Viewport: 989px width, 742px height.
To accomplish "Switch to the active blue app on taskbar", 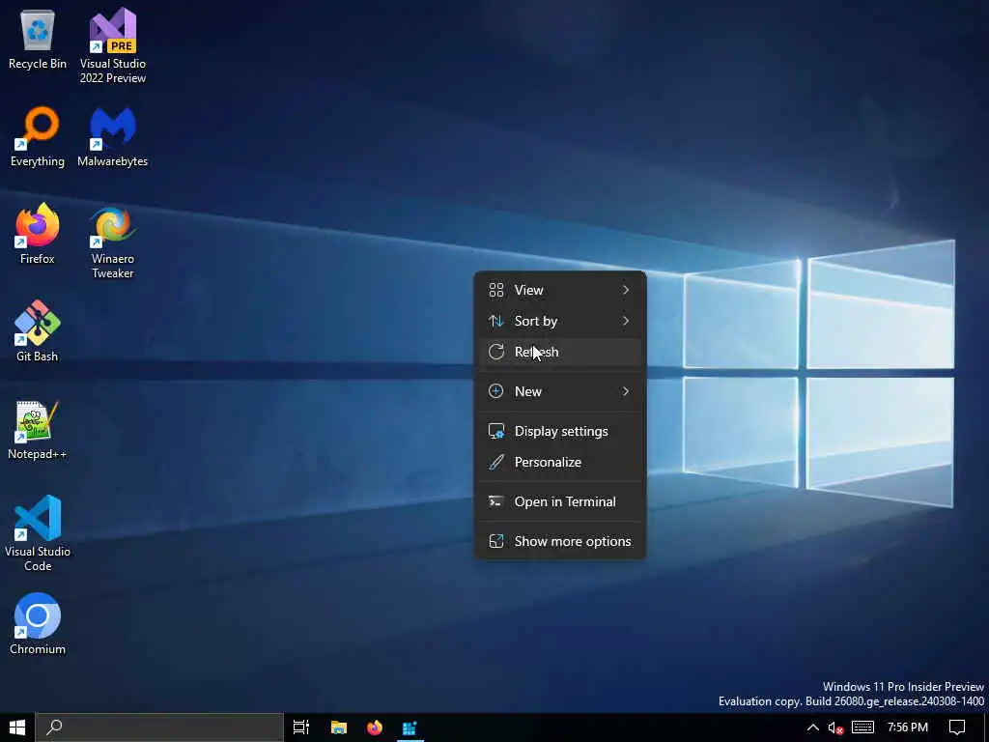I will [x=410, y=728].
